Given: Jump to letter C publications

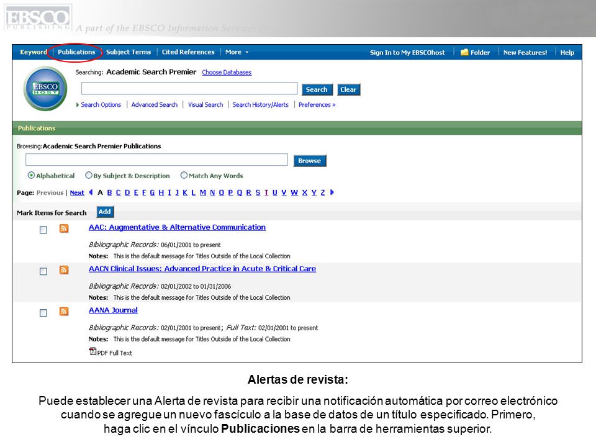Looking at the screenshot, I should (x=118, y=192).
